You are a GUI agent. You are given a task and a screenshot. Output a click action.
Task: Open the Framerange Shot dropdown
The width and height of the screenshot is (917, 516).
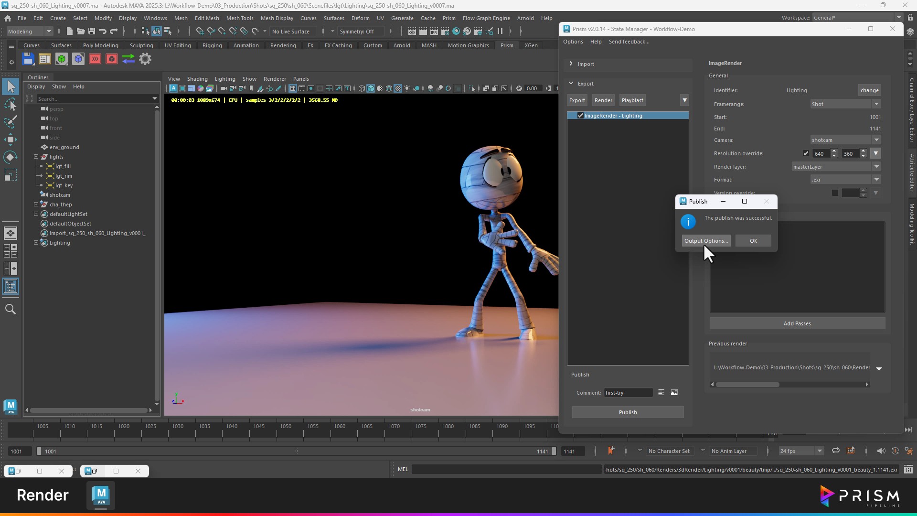845,104
